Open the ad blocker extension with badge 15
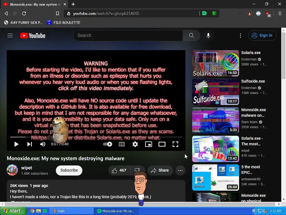The image size is (286, 215). click(268, 14)
